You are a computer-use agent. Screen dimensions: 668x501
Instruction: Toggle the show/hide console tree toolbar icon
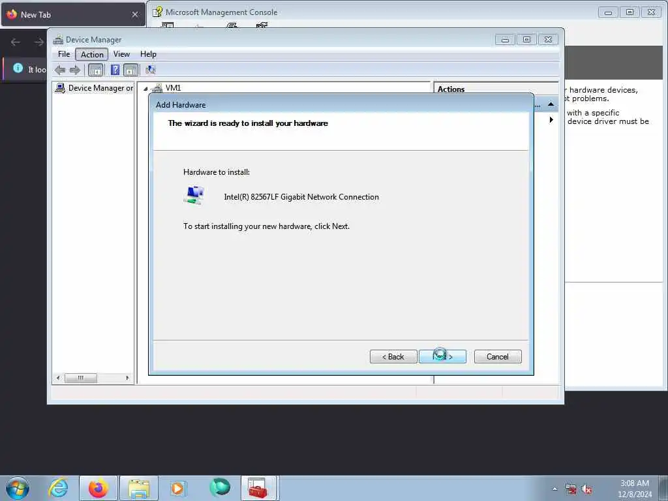[95, 70]
